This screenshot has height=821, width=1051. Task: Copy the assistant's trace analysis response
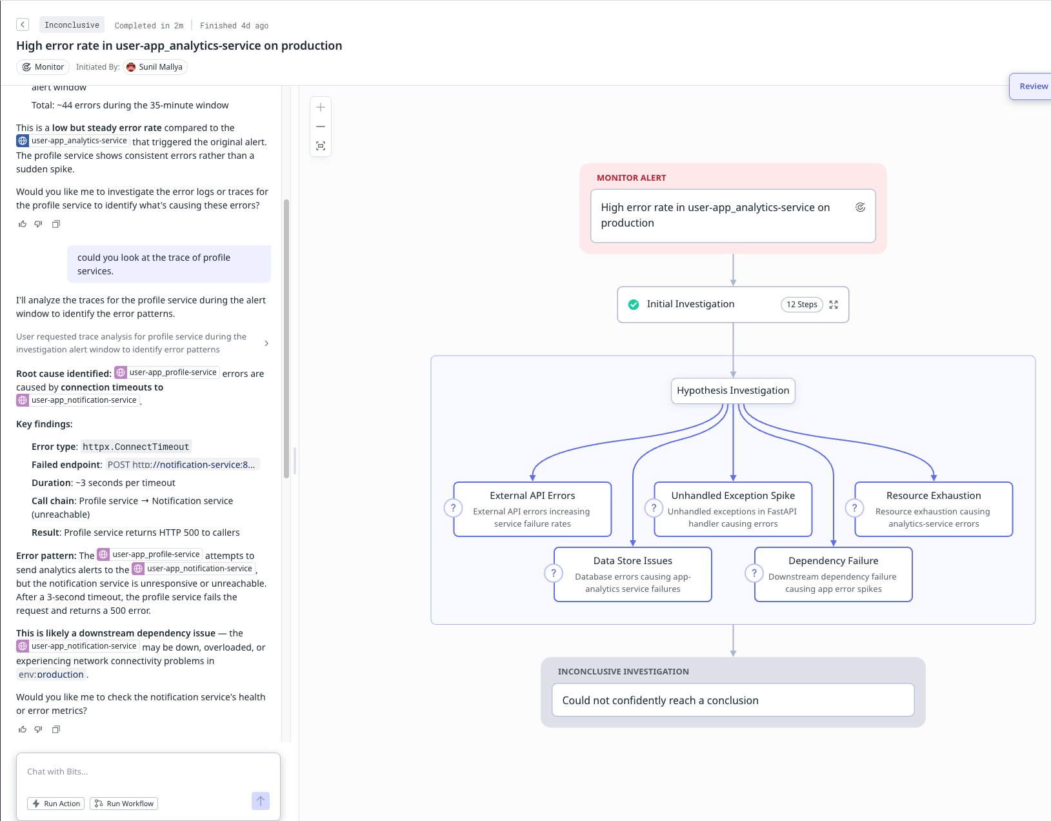click(56, 729)
